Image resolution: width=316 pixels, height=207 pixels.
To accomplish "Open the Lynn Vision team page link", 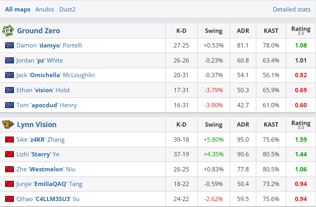I will pos(37,124).
